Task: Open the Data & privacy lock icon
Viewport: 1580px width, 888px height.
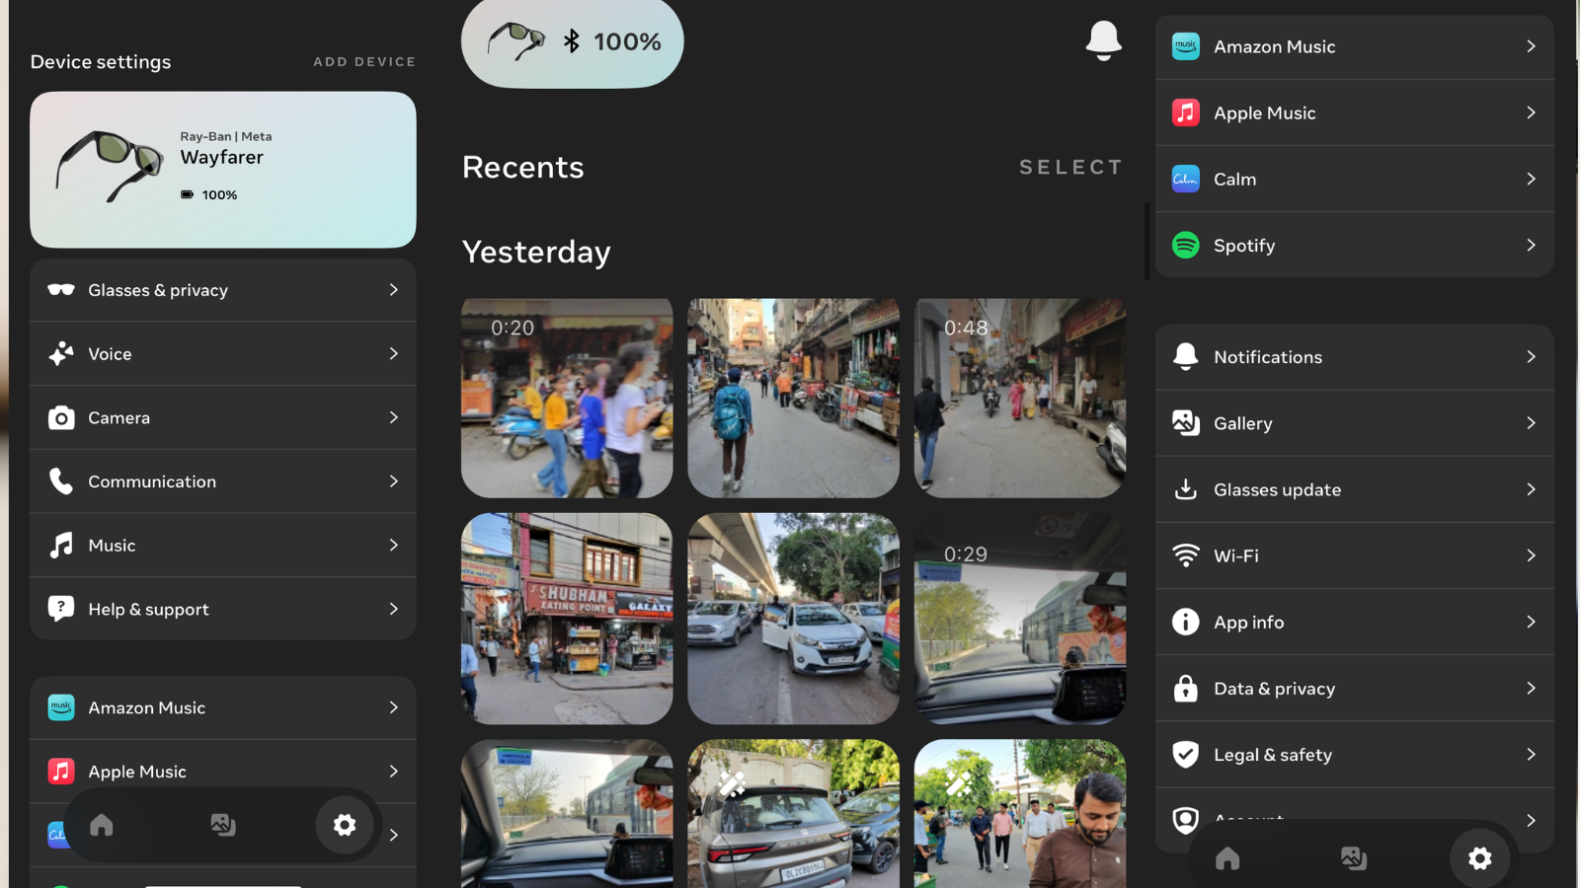Action: (1185, 689)
